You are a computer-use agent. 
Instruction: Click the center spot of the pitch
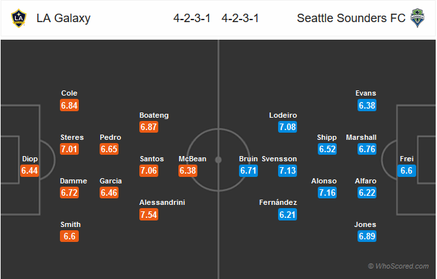[218, 160]
